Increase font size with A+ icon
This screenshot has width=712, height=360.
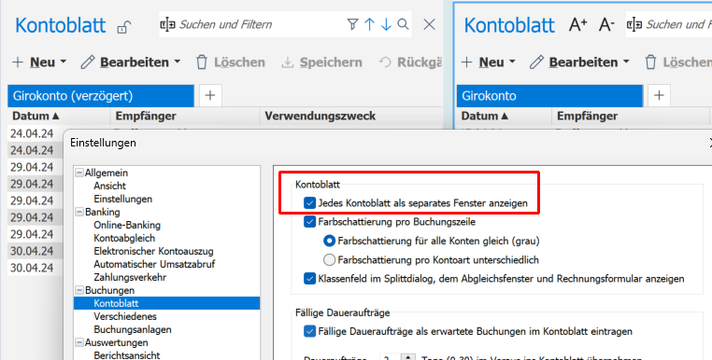pos(578,24)
